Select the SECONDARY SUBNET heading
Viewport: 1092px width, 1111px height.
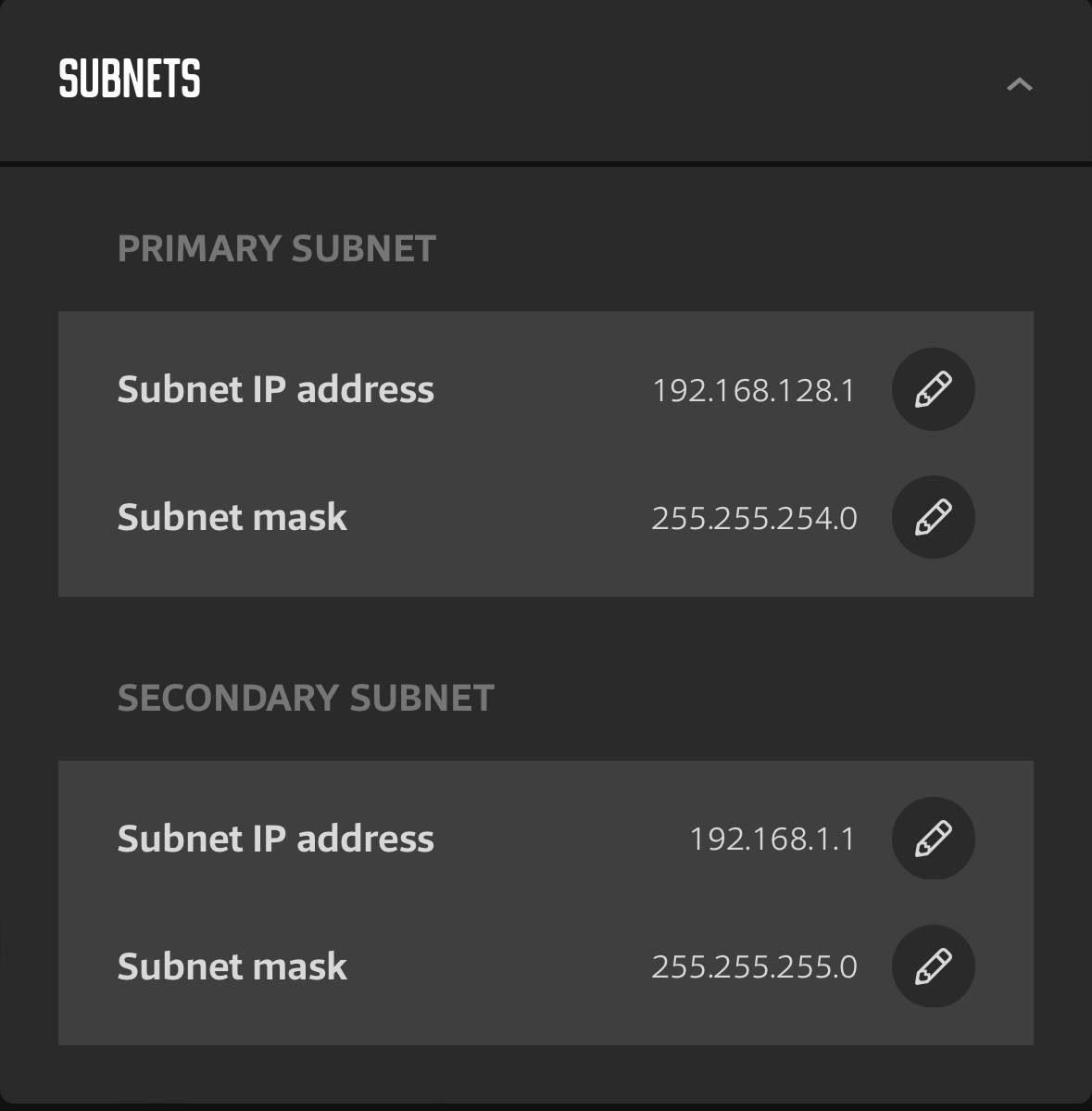306,698
